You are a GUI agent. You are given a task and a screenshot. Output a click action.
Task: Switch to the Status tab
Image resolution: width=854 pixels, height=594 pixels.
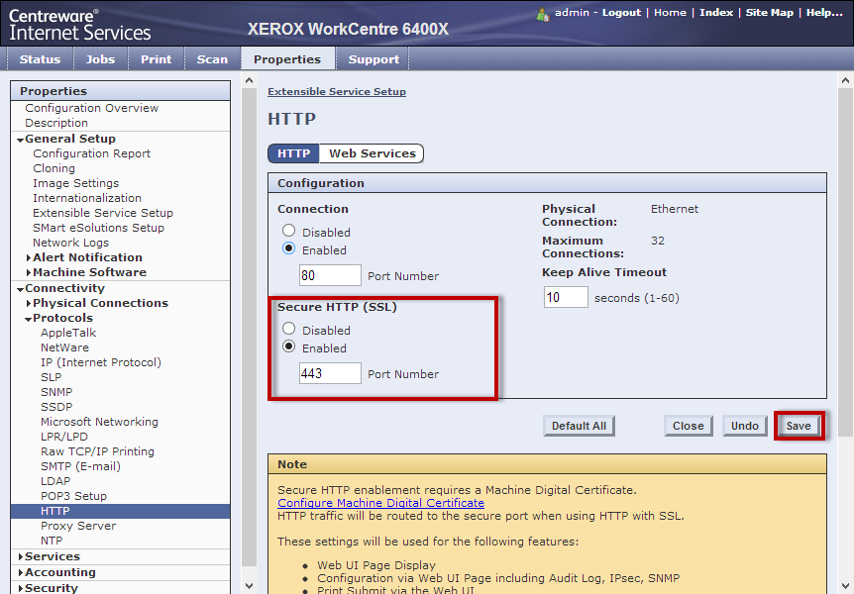tap(40, 59)
